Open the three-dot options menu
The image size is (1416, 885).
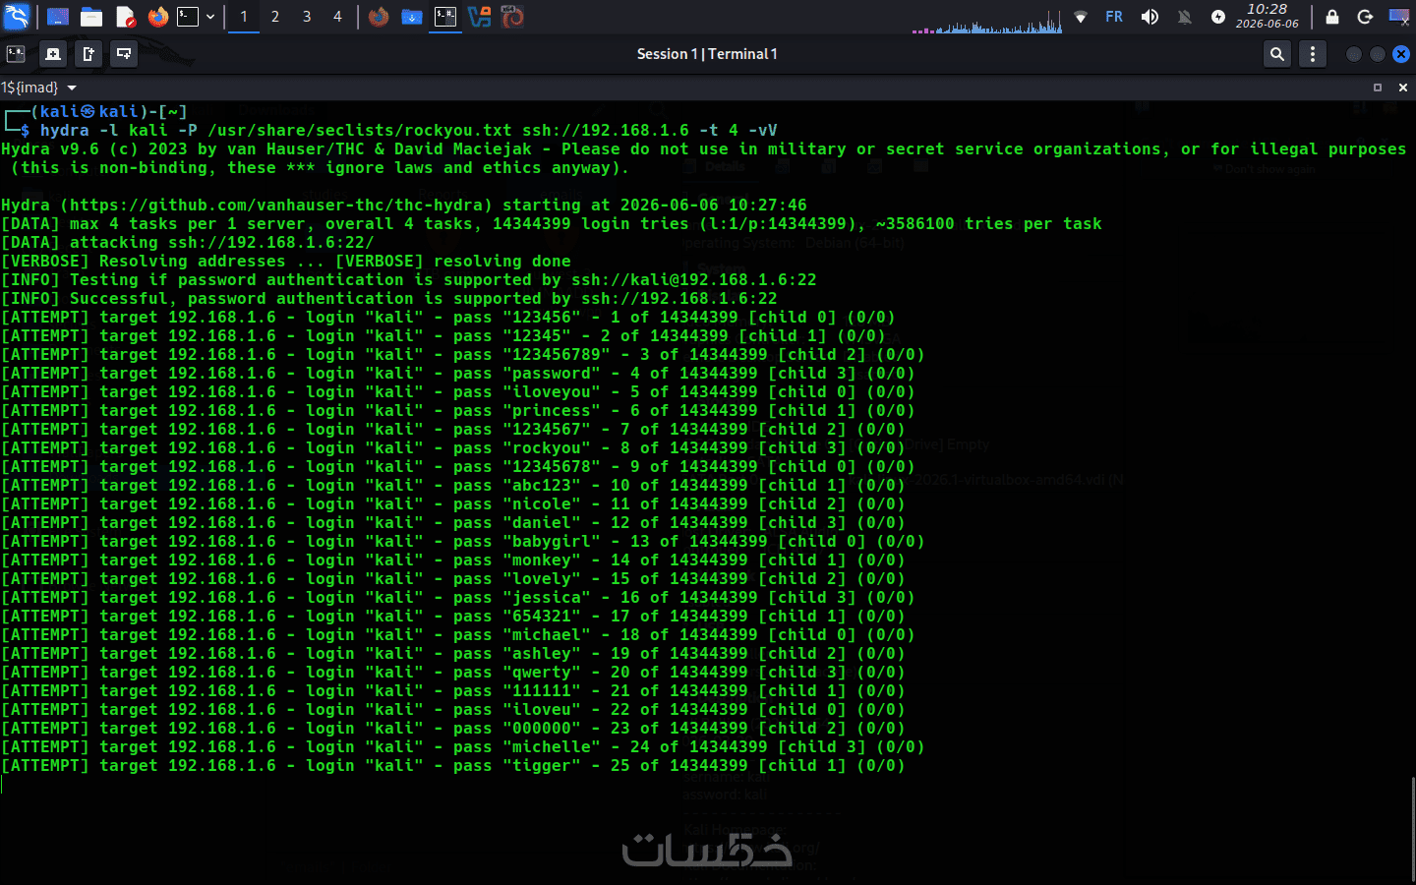(x=1313, y=54)
